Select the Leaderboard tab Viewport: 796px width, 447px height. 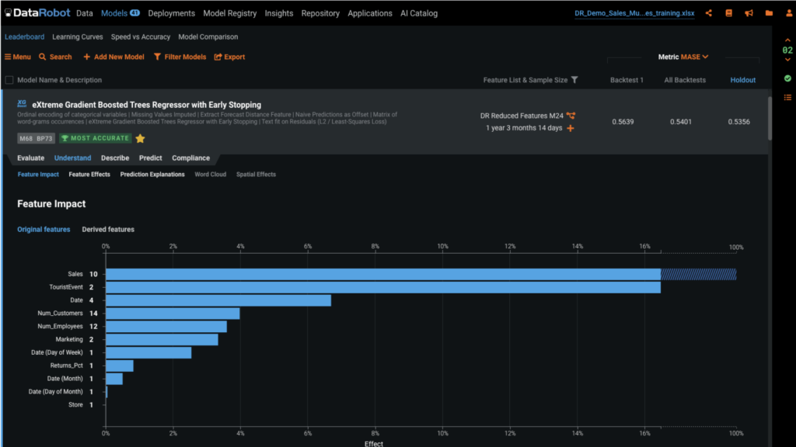24,37
